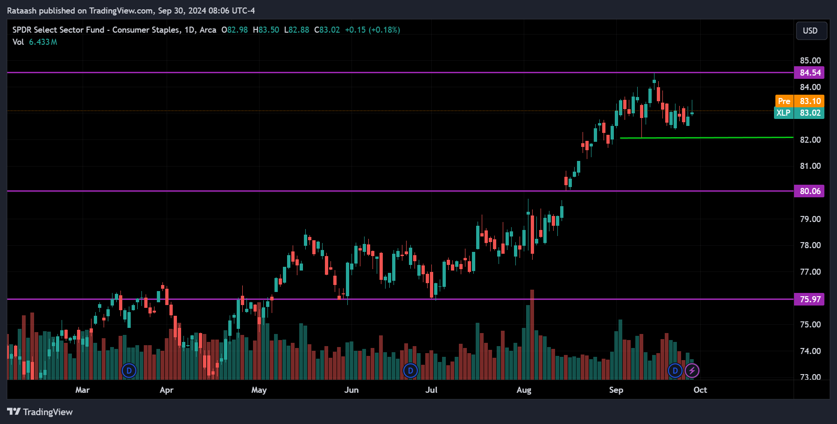
Task: Click the 73.00 price axis label
Action: [810, 377]
